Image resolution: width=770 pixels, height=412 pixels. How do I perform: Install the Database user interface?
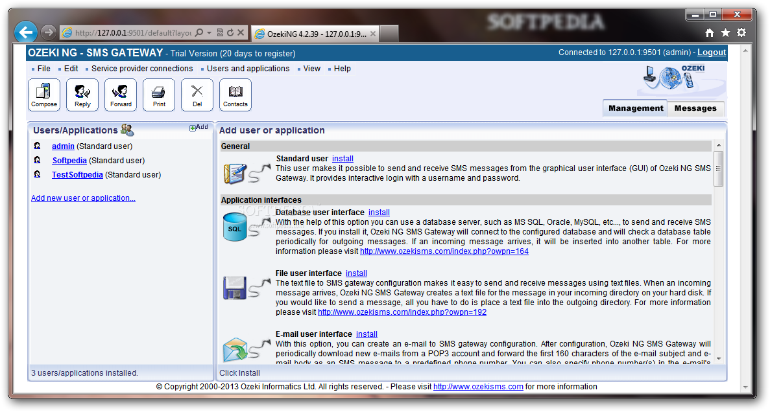coord(379,212)
